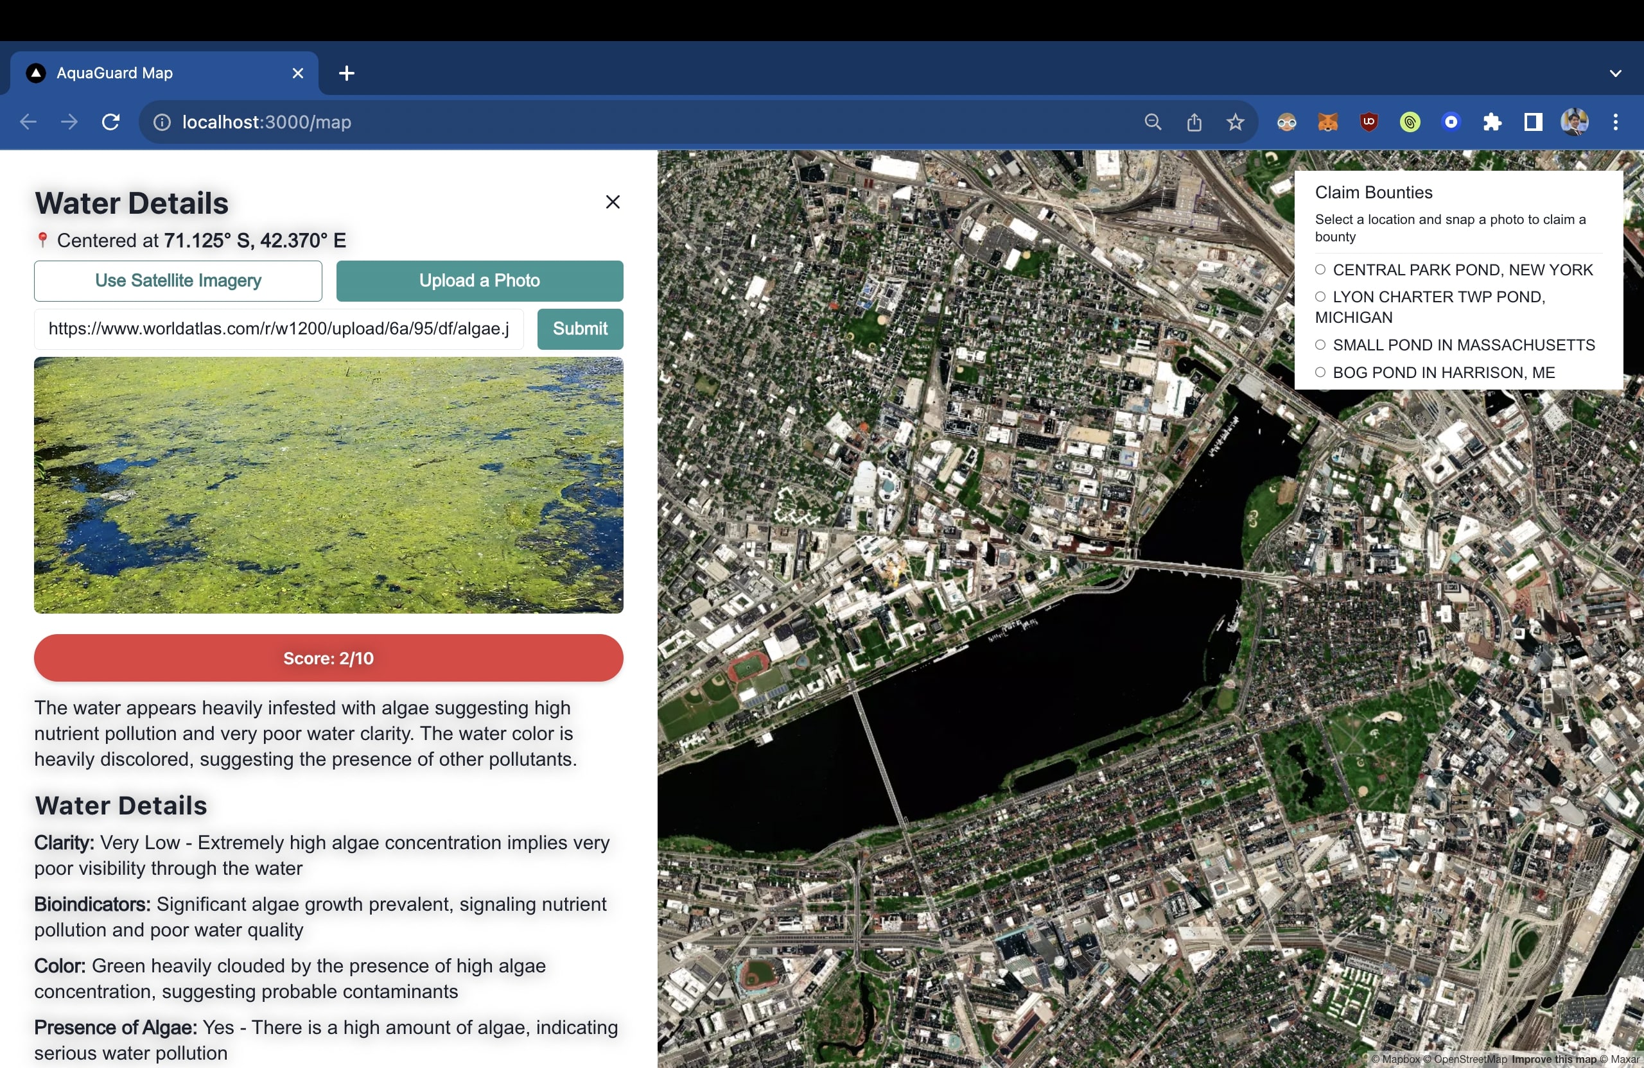Reload the page with the refresh icon
1644x1068 pixels.
tap(110, 122)
